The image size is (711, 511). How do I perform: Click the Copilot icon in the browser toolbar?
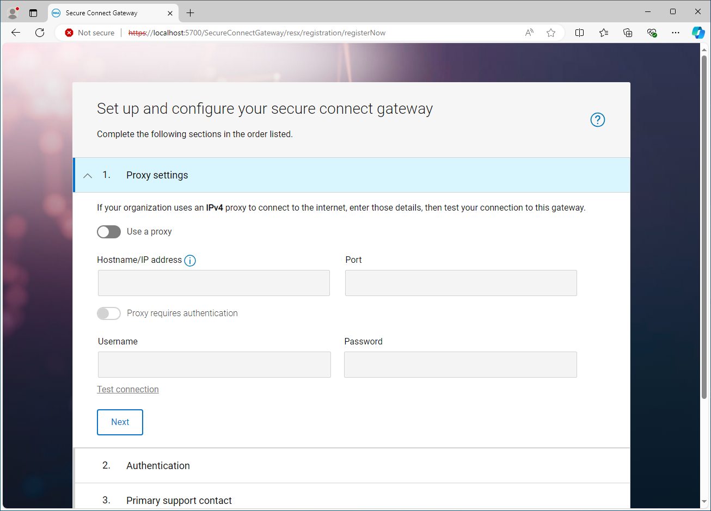click(698, 33)
